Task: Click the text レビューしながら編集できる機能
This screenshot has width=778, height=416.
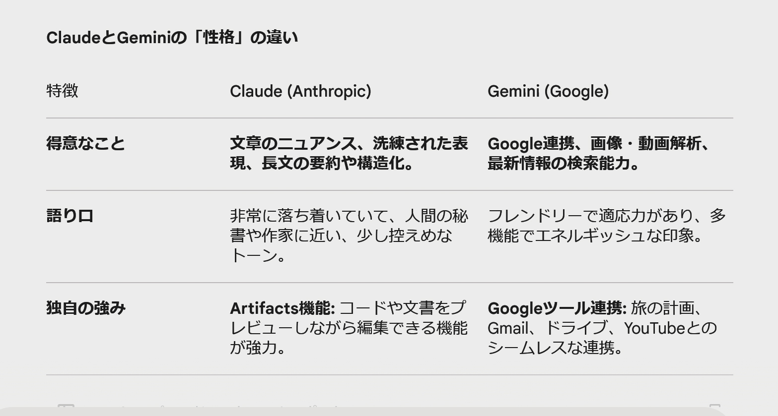Action: pyautogui.click(x=349, y=328)
